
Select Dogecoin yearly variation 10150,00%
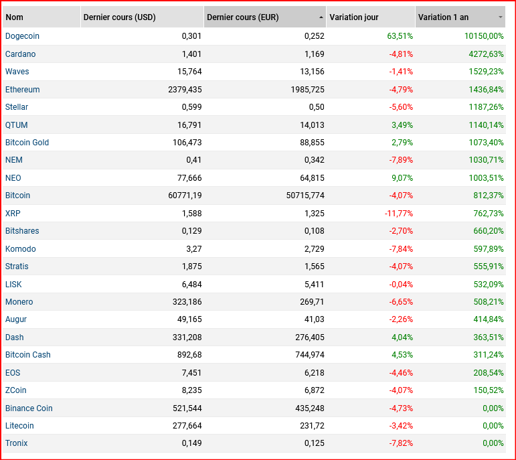pyautogui.click(x=484, y=36)
